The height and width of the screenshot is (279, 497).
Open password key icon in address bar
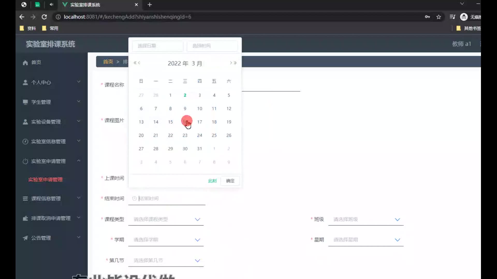[x=427, y=17]
